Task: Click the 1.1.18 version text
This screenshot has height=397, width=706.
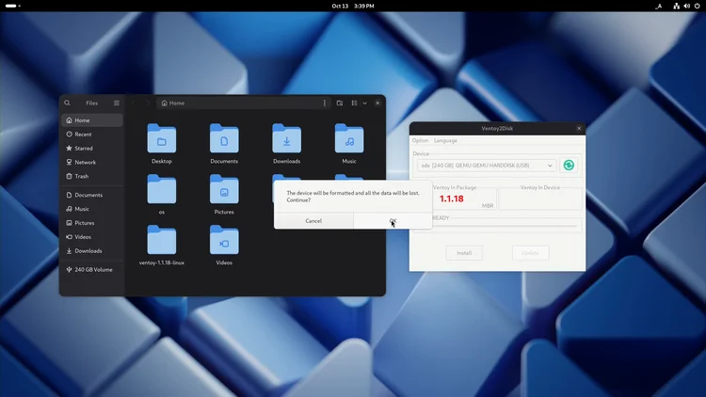Action: coord(452,198)
